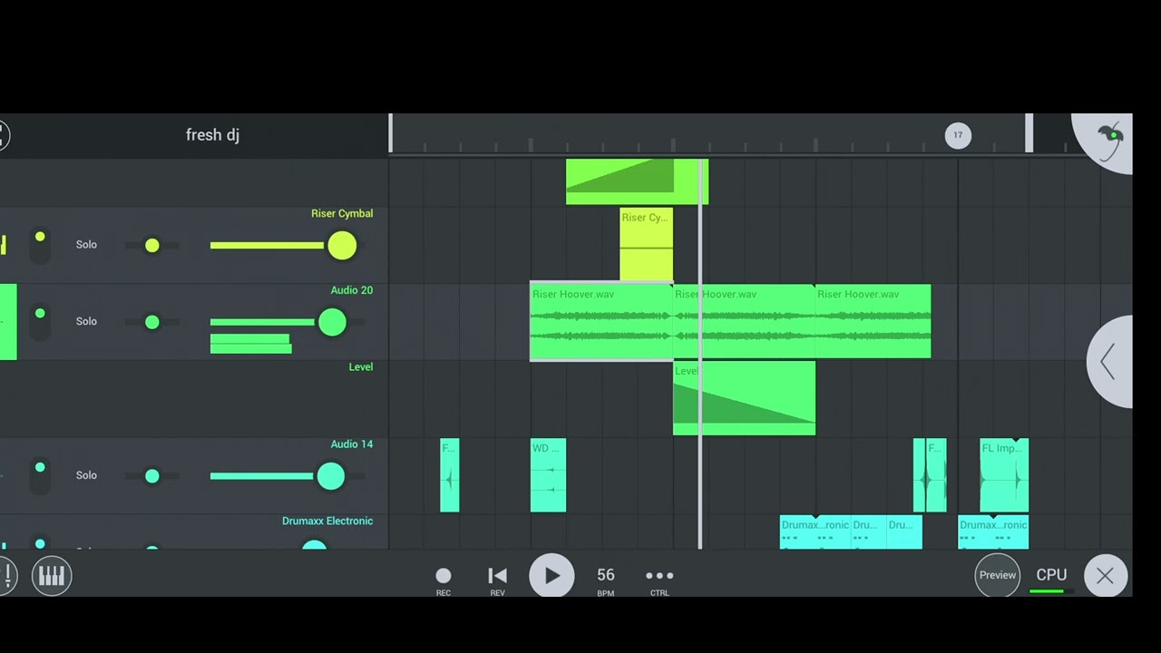Click the fresh dj project title

click(212, 135)
